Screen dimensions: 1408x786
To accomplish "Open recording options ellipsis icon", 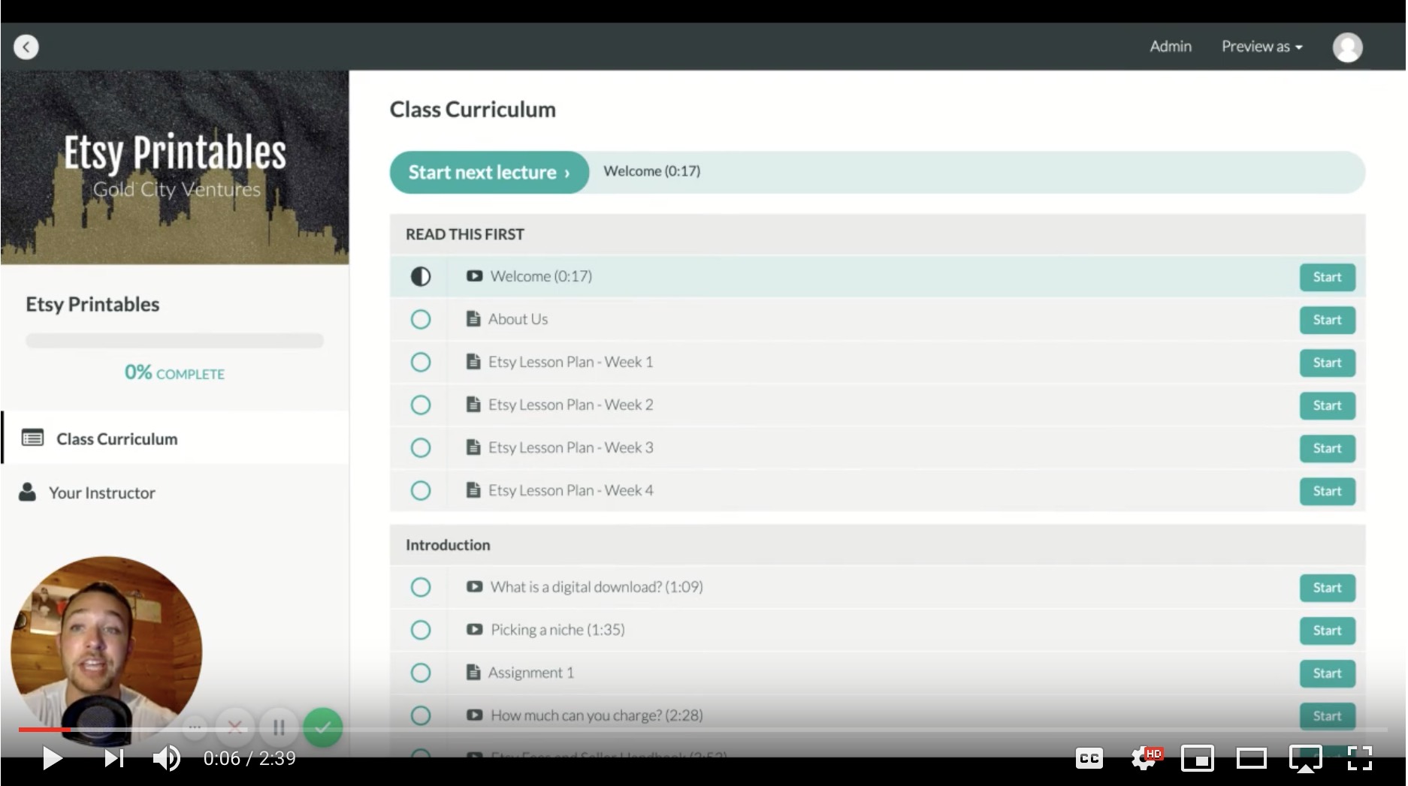I will [194, 726].
